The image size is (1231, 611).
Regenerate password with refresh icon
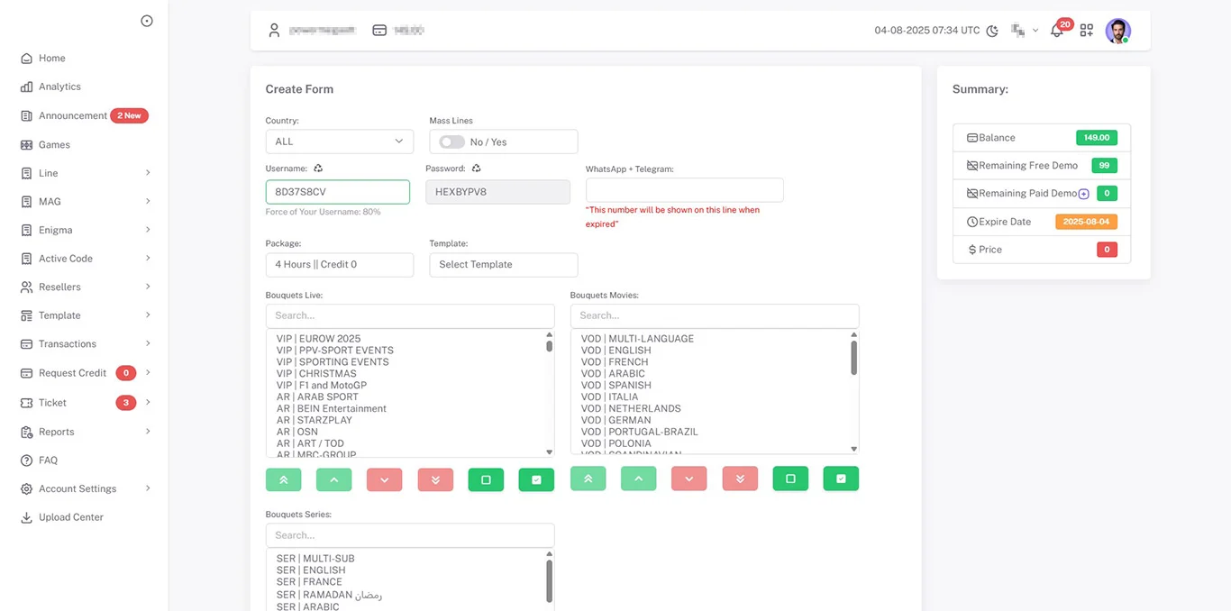[x=476, y=169]
